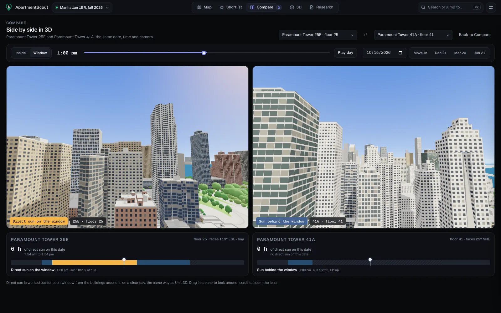Select the Move-in date preset
501x313 pixels.
click(x=420, y=53)
